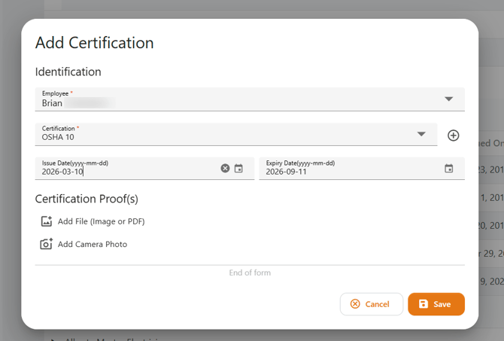Choose Add Camera Photo text
Viewport: 504px width, 341px height.
pyautogui.click(x=93, y=244)
